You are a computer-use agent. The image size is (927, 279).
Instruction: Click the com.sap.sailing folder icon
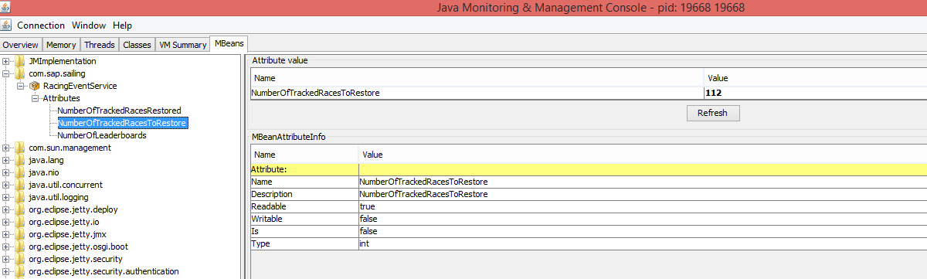tap(21, 73)
